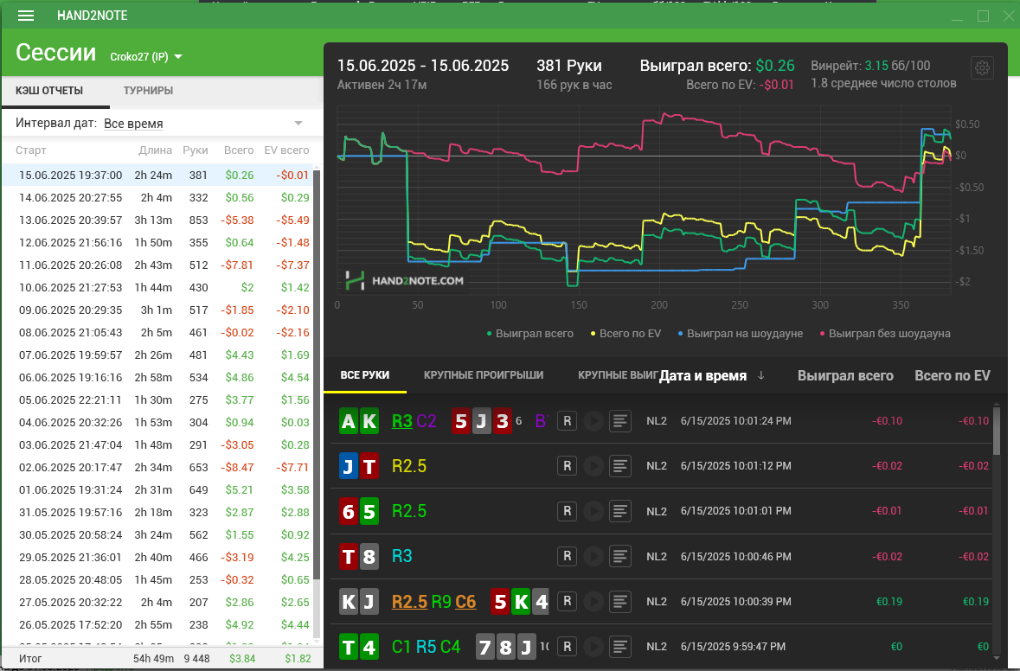The width and height of the screenshot is (1020, 671).
Task: Select session started 29.05.2025 21:36:01
Action: click(x=157, y=557)
